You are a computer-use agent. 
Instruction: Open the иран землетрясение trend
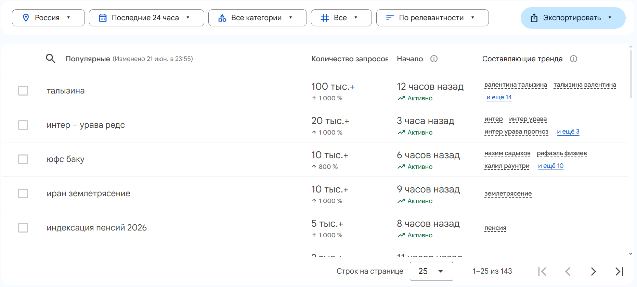tap(89, 194)
